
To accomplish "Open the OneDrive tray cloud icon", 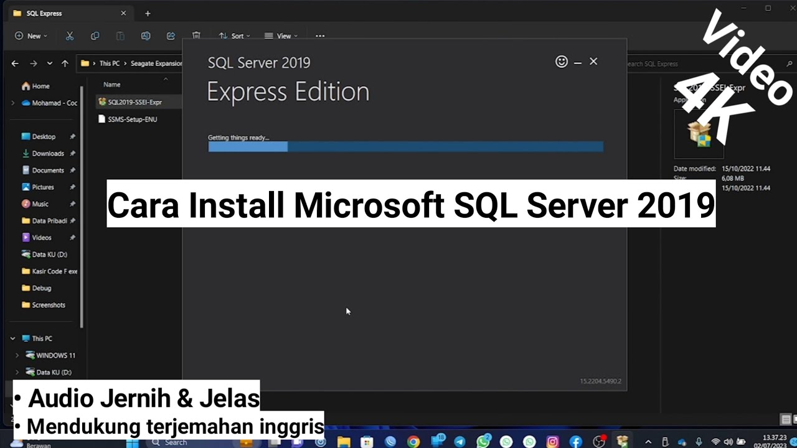I will pyautogui.click(x=682, y=442).
